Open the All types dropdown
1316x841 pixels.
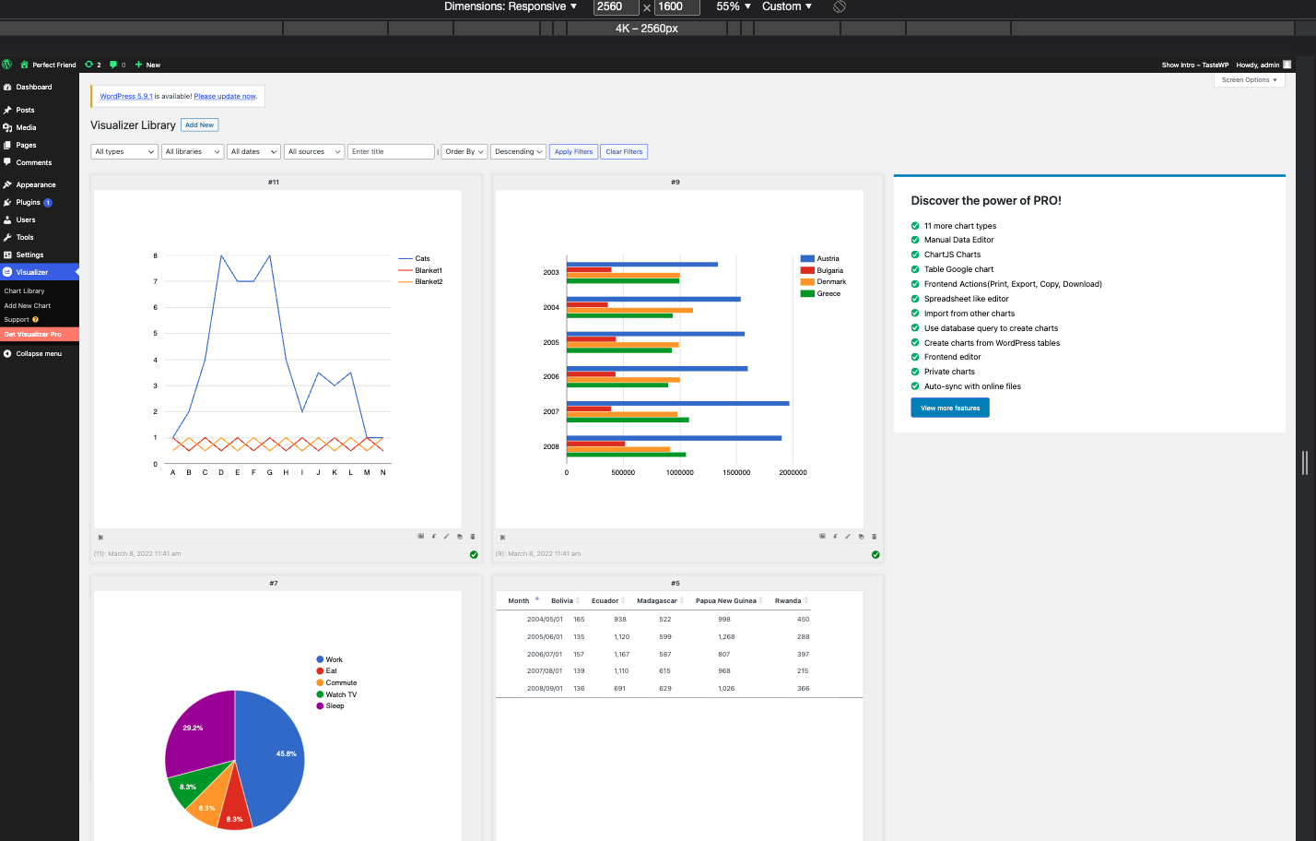(x=124, y=151)
